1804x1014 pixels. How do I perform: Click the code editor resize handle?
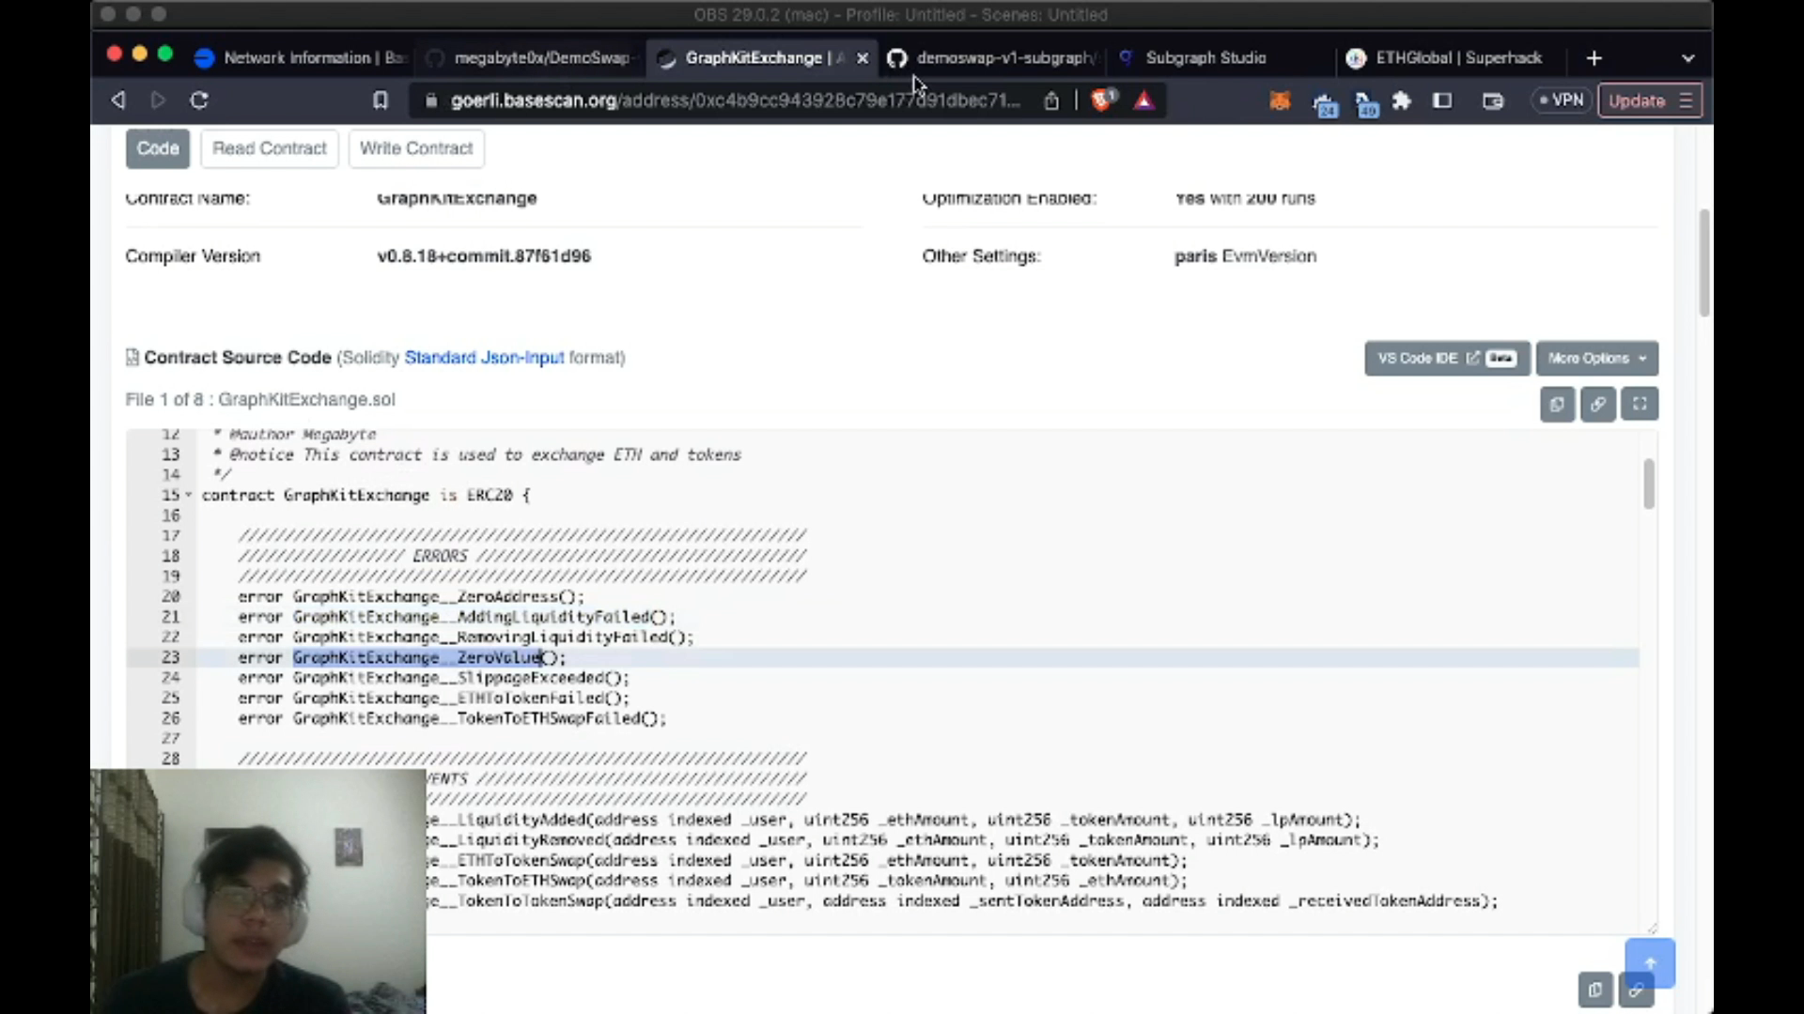tap(1653, 929)
